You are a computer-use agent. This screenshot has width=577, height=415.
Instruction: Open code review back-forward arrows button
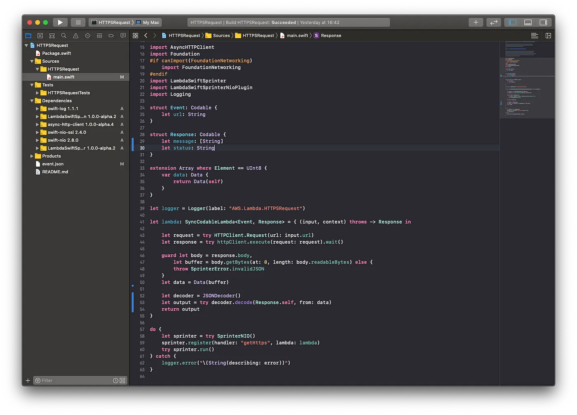click(x=493, y=22)
